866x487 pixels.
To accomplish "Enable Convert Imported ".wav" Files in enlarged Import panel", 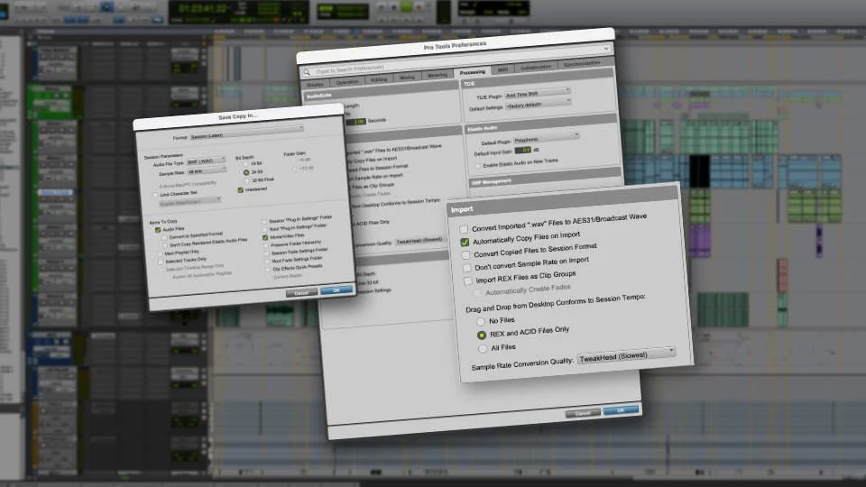I will click(464, 229).
